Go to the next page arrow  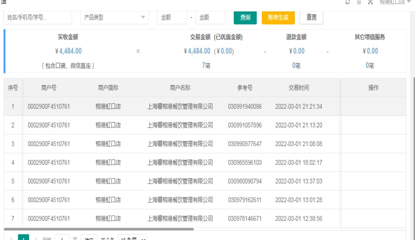pos(36,239)
